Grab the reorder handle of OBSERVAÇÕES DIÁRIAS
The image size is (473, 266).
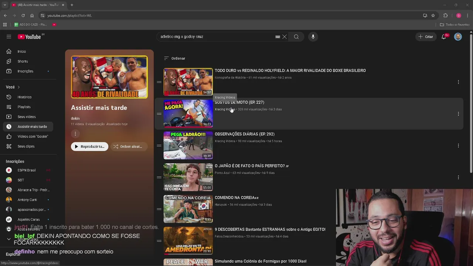(159, 146)
